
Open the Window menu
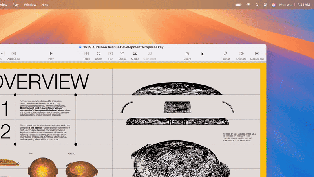(30, 5)
